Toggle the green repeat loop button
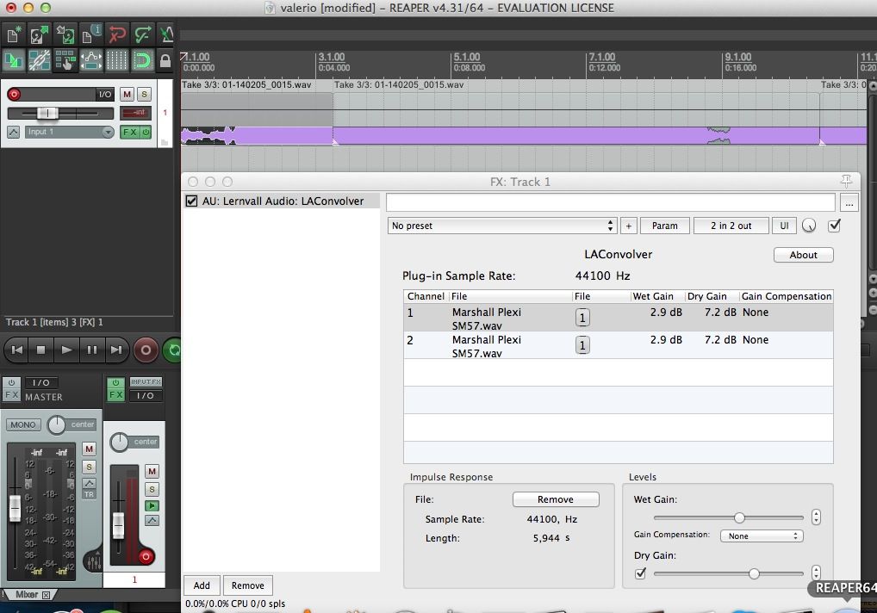 [x=173, y=350]
